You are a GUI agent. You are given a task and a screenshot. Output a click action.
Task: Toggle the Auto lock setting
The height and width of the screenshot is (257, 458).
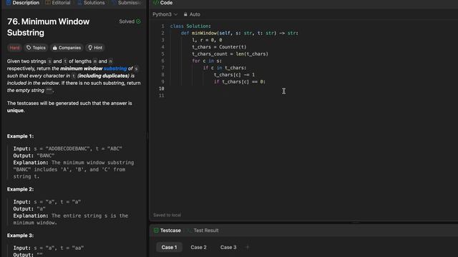click(192, 14)
